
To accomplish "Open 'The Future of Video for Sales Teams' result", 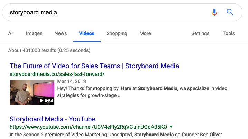I will click(94, 66).
